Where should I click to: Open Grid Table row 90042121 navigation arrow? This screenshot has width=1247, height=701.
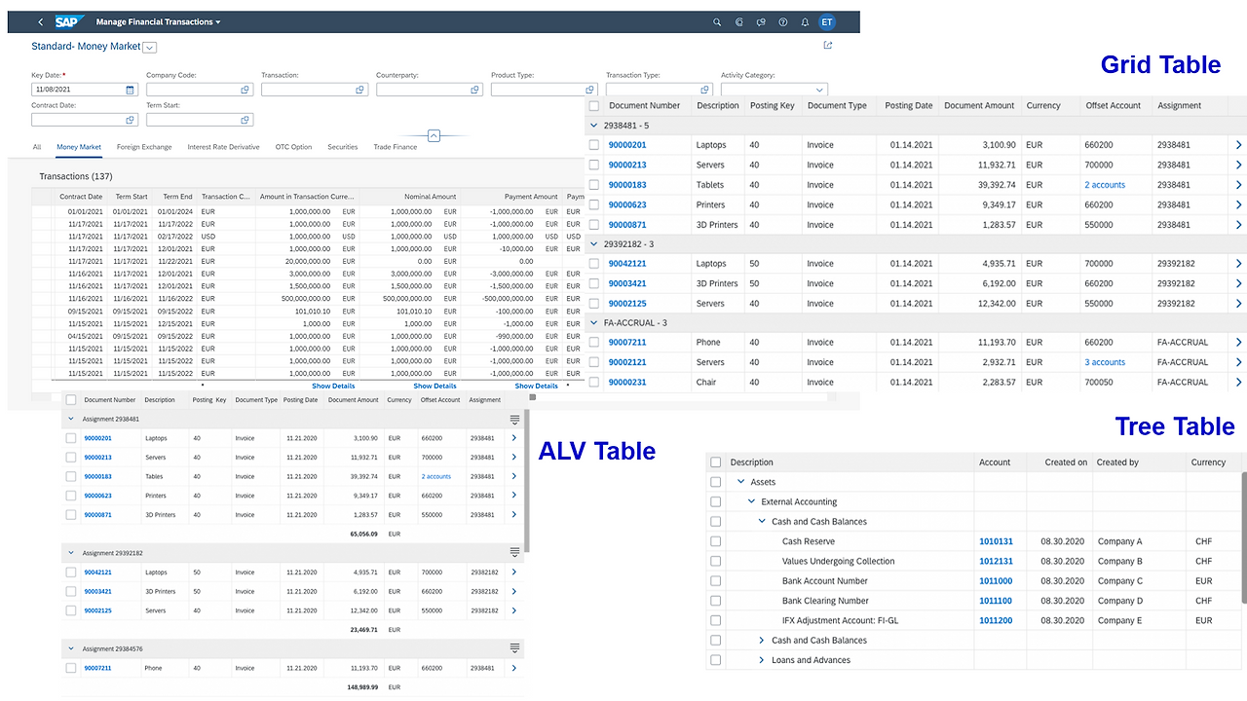(1239, 264)
